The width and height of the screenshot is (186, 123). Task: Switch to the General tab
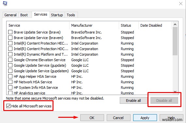tap(10, 15)
